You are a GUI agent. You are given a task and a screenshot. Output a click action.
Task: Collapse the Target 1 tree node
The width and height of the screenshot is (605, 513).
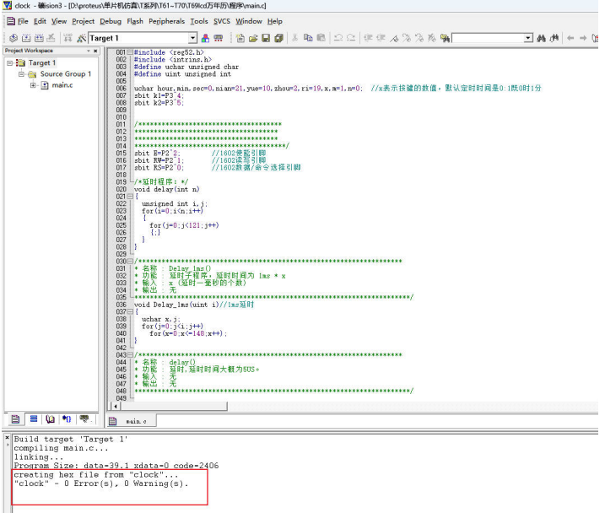[9, 63]
